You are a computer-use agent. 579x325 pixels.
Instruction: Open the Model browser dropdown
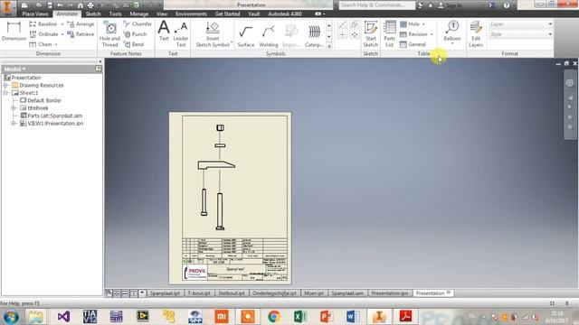14,69
